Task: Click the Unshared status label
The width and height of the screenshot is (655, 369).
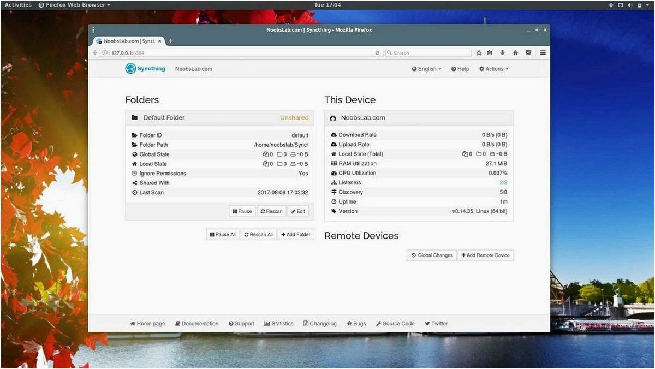Action: click(294, 117)
